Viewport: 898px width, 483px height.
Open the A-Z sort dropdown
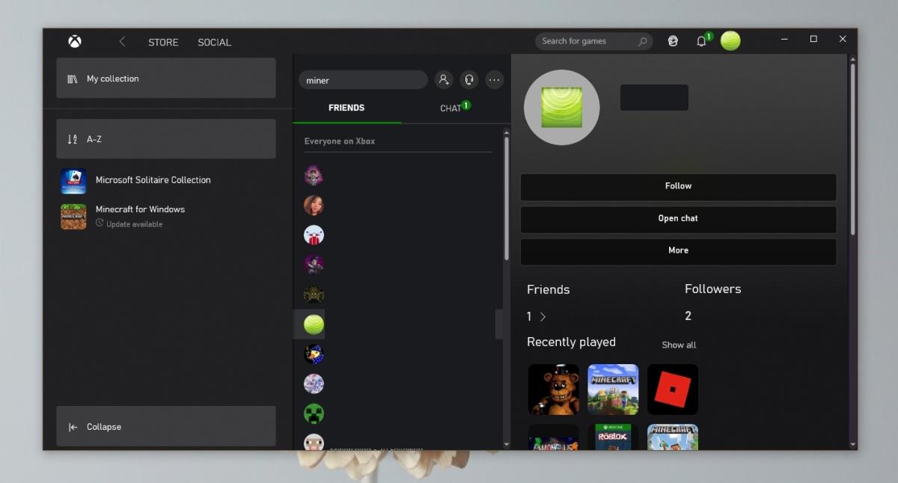click(165, 139)
